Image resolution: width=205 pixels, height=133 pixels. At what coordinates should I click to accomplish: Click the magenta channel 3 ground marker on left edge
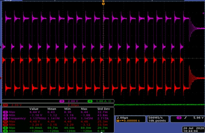1,47
